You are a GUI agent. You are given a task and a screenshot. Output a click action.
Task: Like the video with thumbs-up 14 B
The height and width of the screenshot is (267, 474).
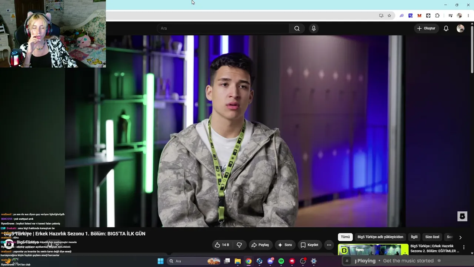[x=222, y=245]
